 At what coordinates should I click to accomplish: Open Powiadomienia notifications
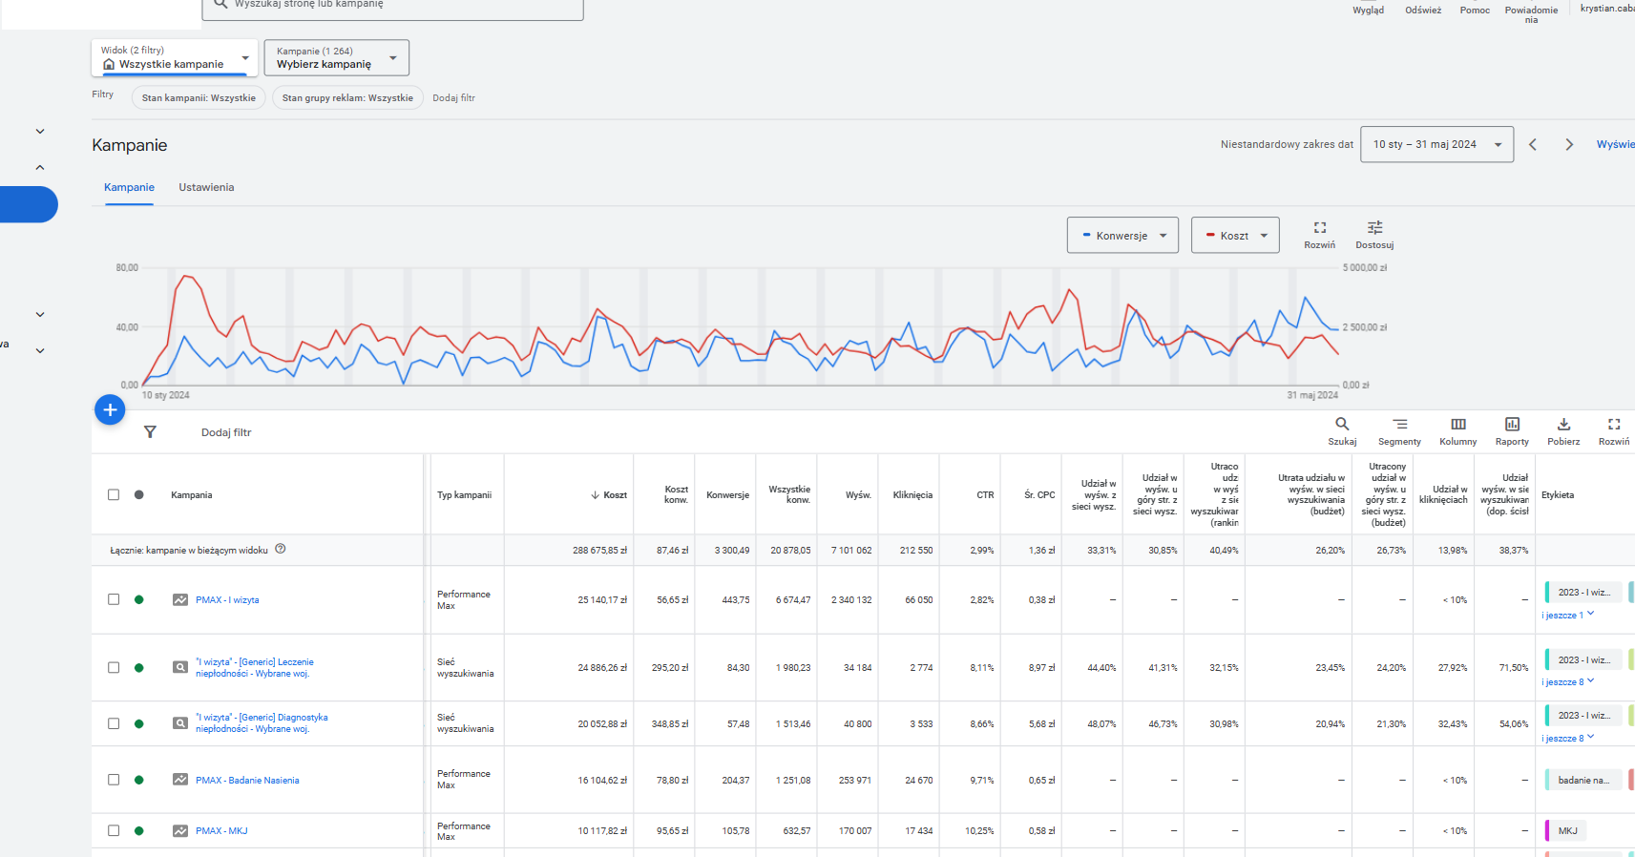click(1531, 13)
